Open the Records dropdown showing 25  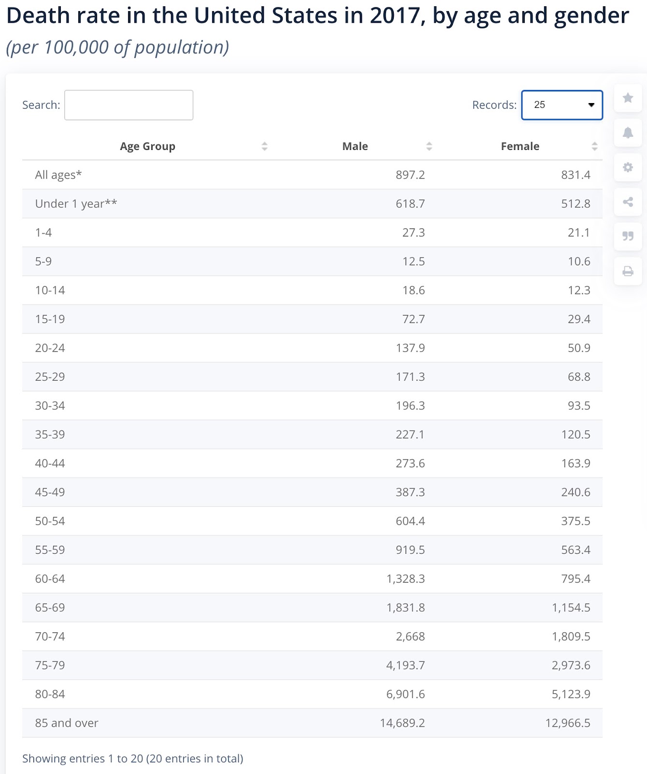coord(562,105)
